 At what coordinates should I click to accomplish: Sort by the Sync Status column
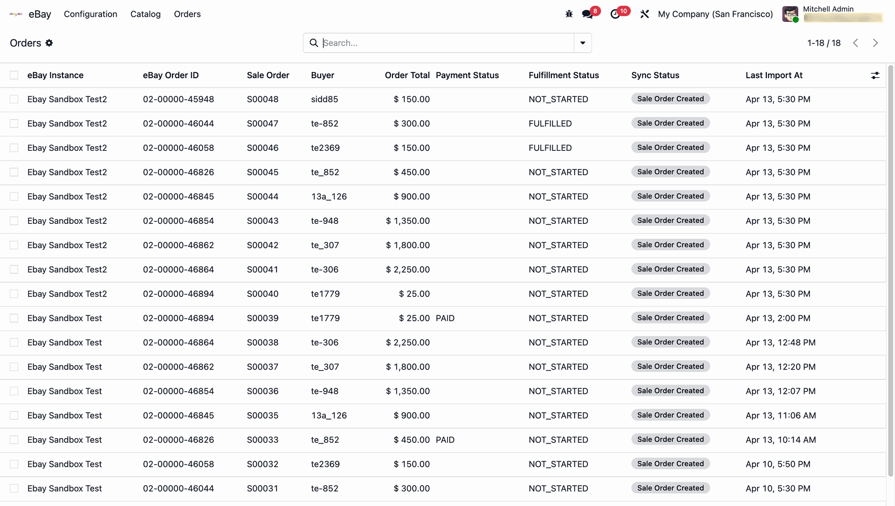point(655,75)
